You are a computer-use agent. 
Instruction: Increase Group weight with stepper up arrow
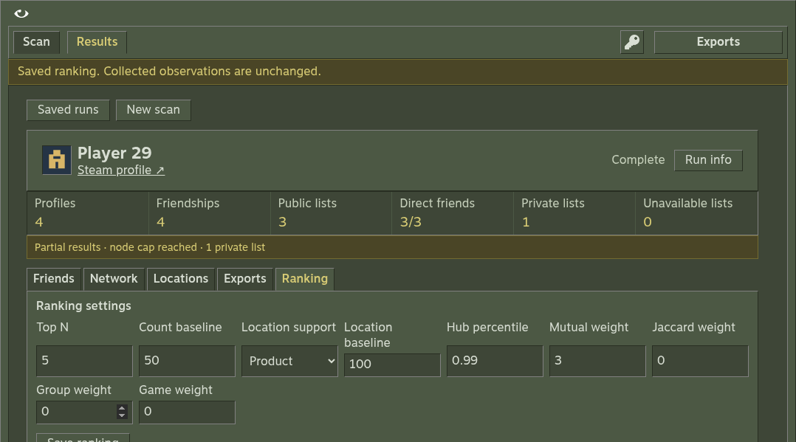(x=122, y=408)
